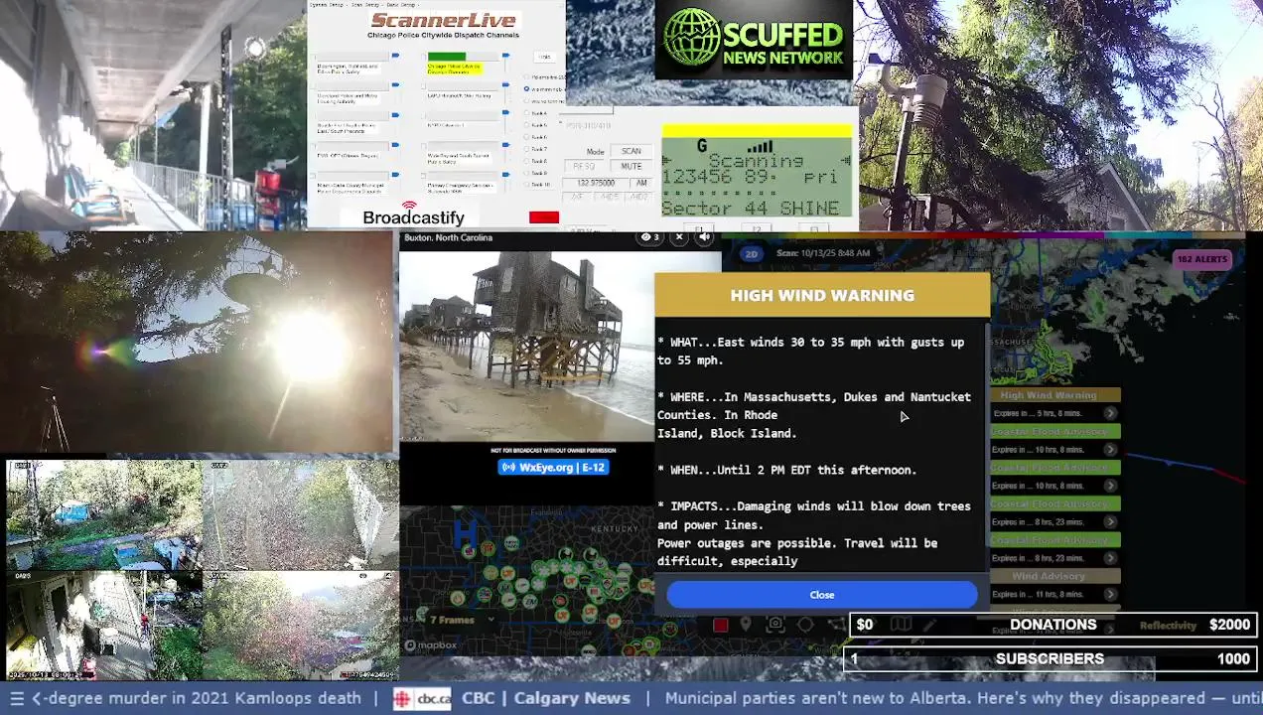
Task: Click the mapbox logo
Action: [x=431, y=645]
